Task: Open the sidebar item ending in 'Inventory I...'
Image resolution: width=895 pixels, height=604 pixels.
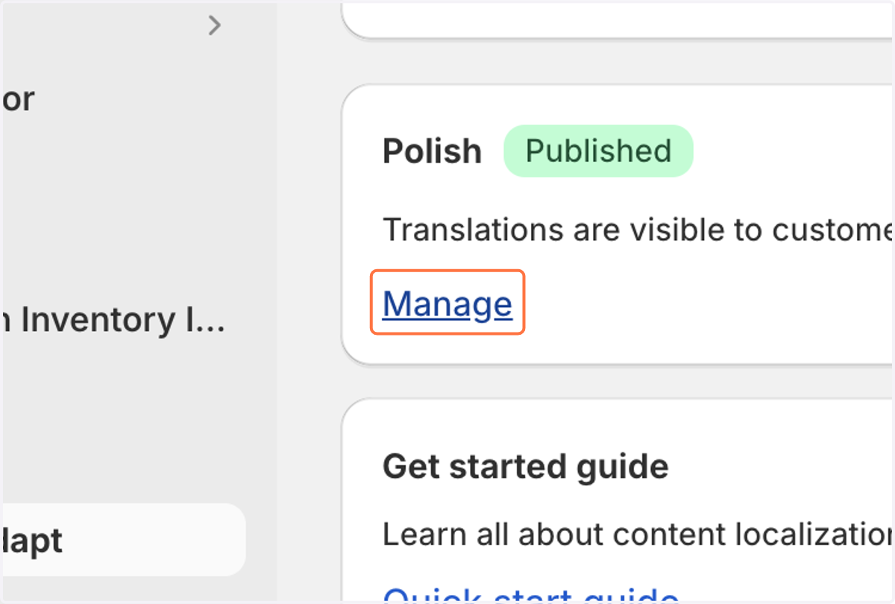Action: pos(113,321)
